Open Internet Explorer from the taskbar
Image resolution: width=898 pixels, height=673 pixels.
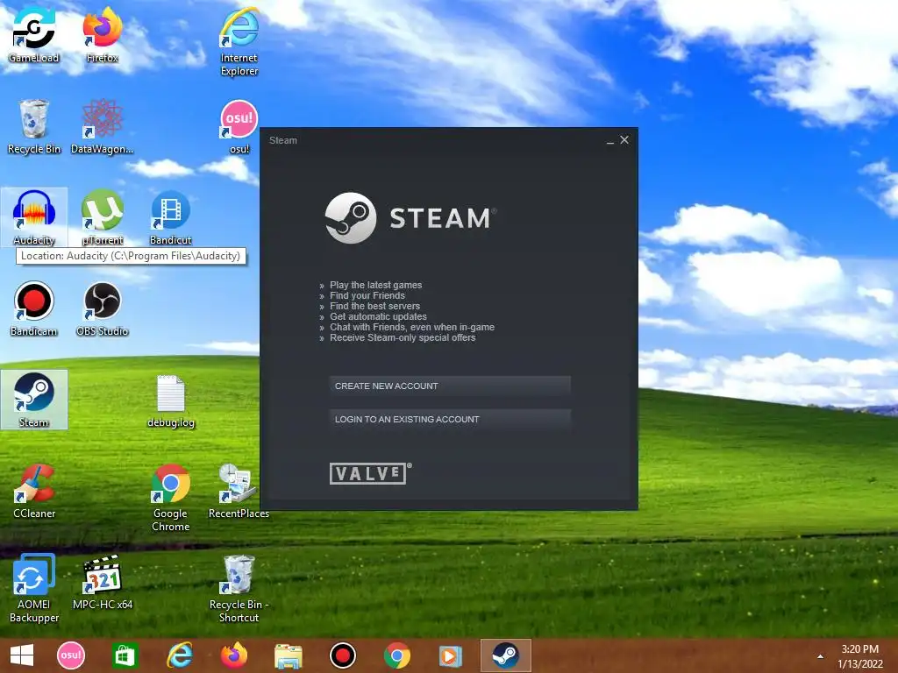pyautogui.click(x=179, y=655)
